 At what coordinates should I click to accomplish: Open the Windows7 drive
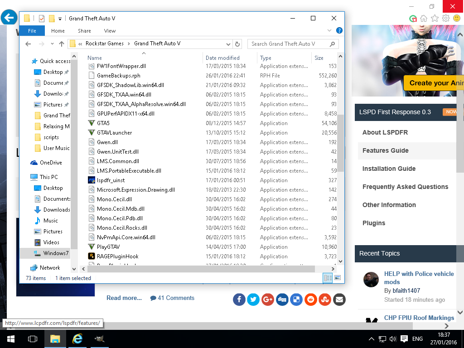tap(56, 253)
